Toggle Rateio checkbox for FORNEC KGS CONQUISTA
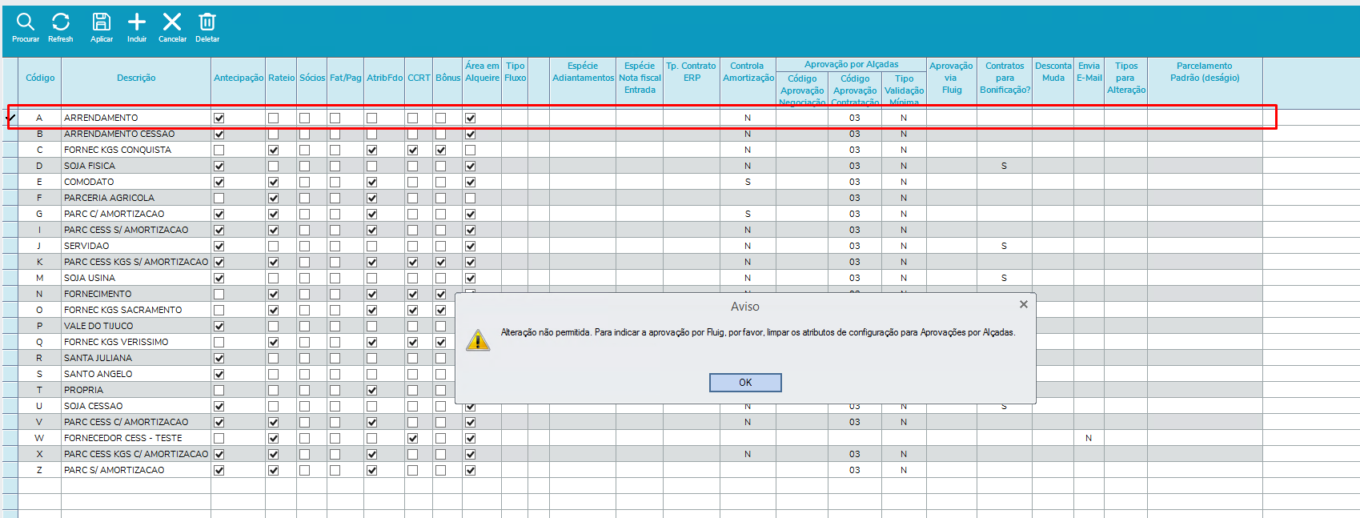 pos(274,150)
